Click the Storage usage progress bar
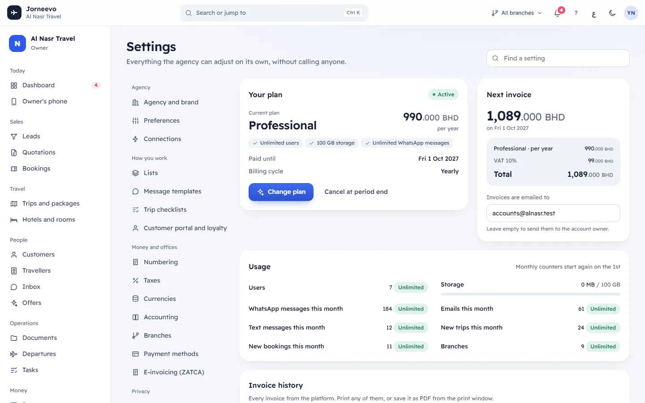 [x=530, y=294]
